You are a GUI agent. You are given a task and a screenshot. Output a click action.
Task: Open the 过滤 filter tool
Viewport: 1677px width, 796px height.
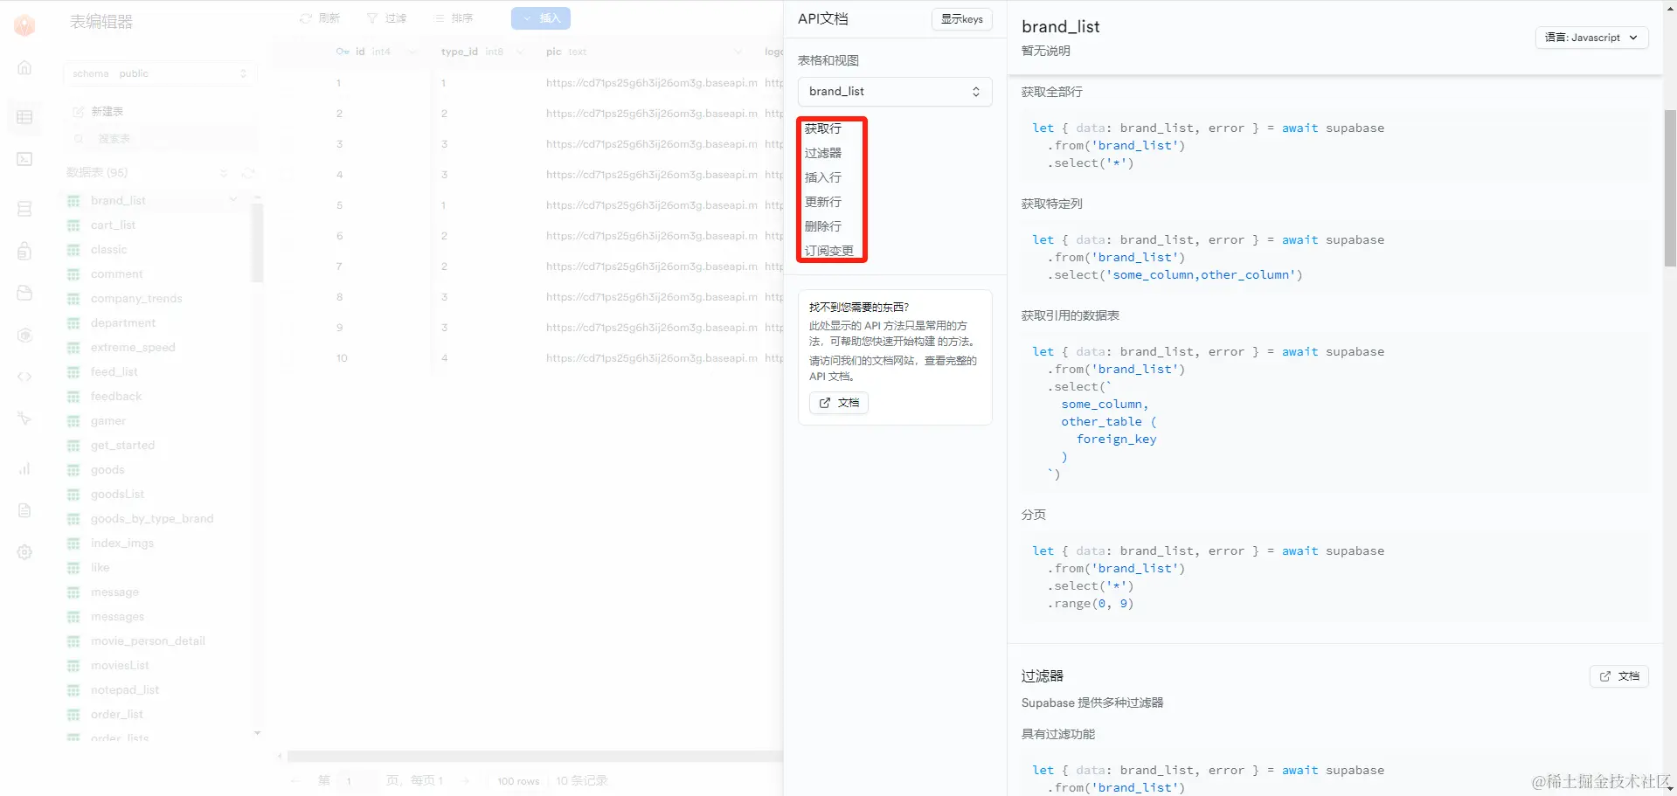point(386,18)
